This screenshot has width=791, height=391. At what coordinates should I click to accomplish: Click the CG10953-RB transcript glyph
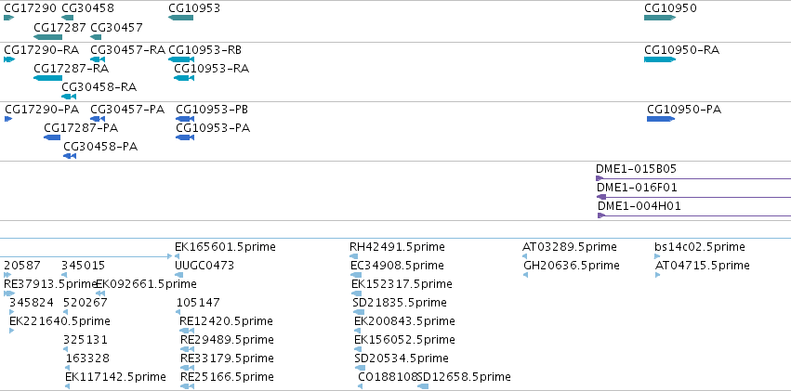pyautogui.click(x=181, y=59)
